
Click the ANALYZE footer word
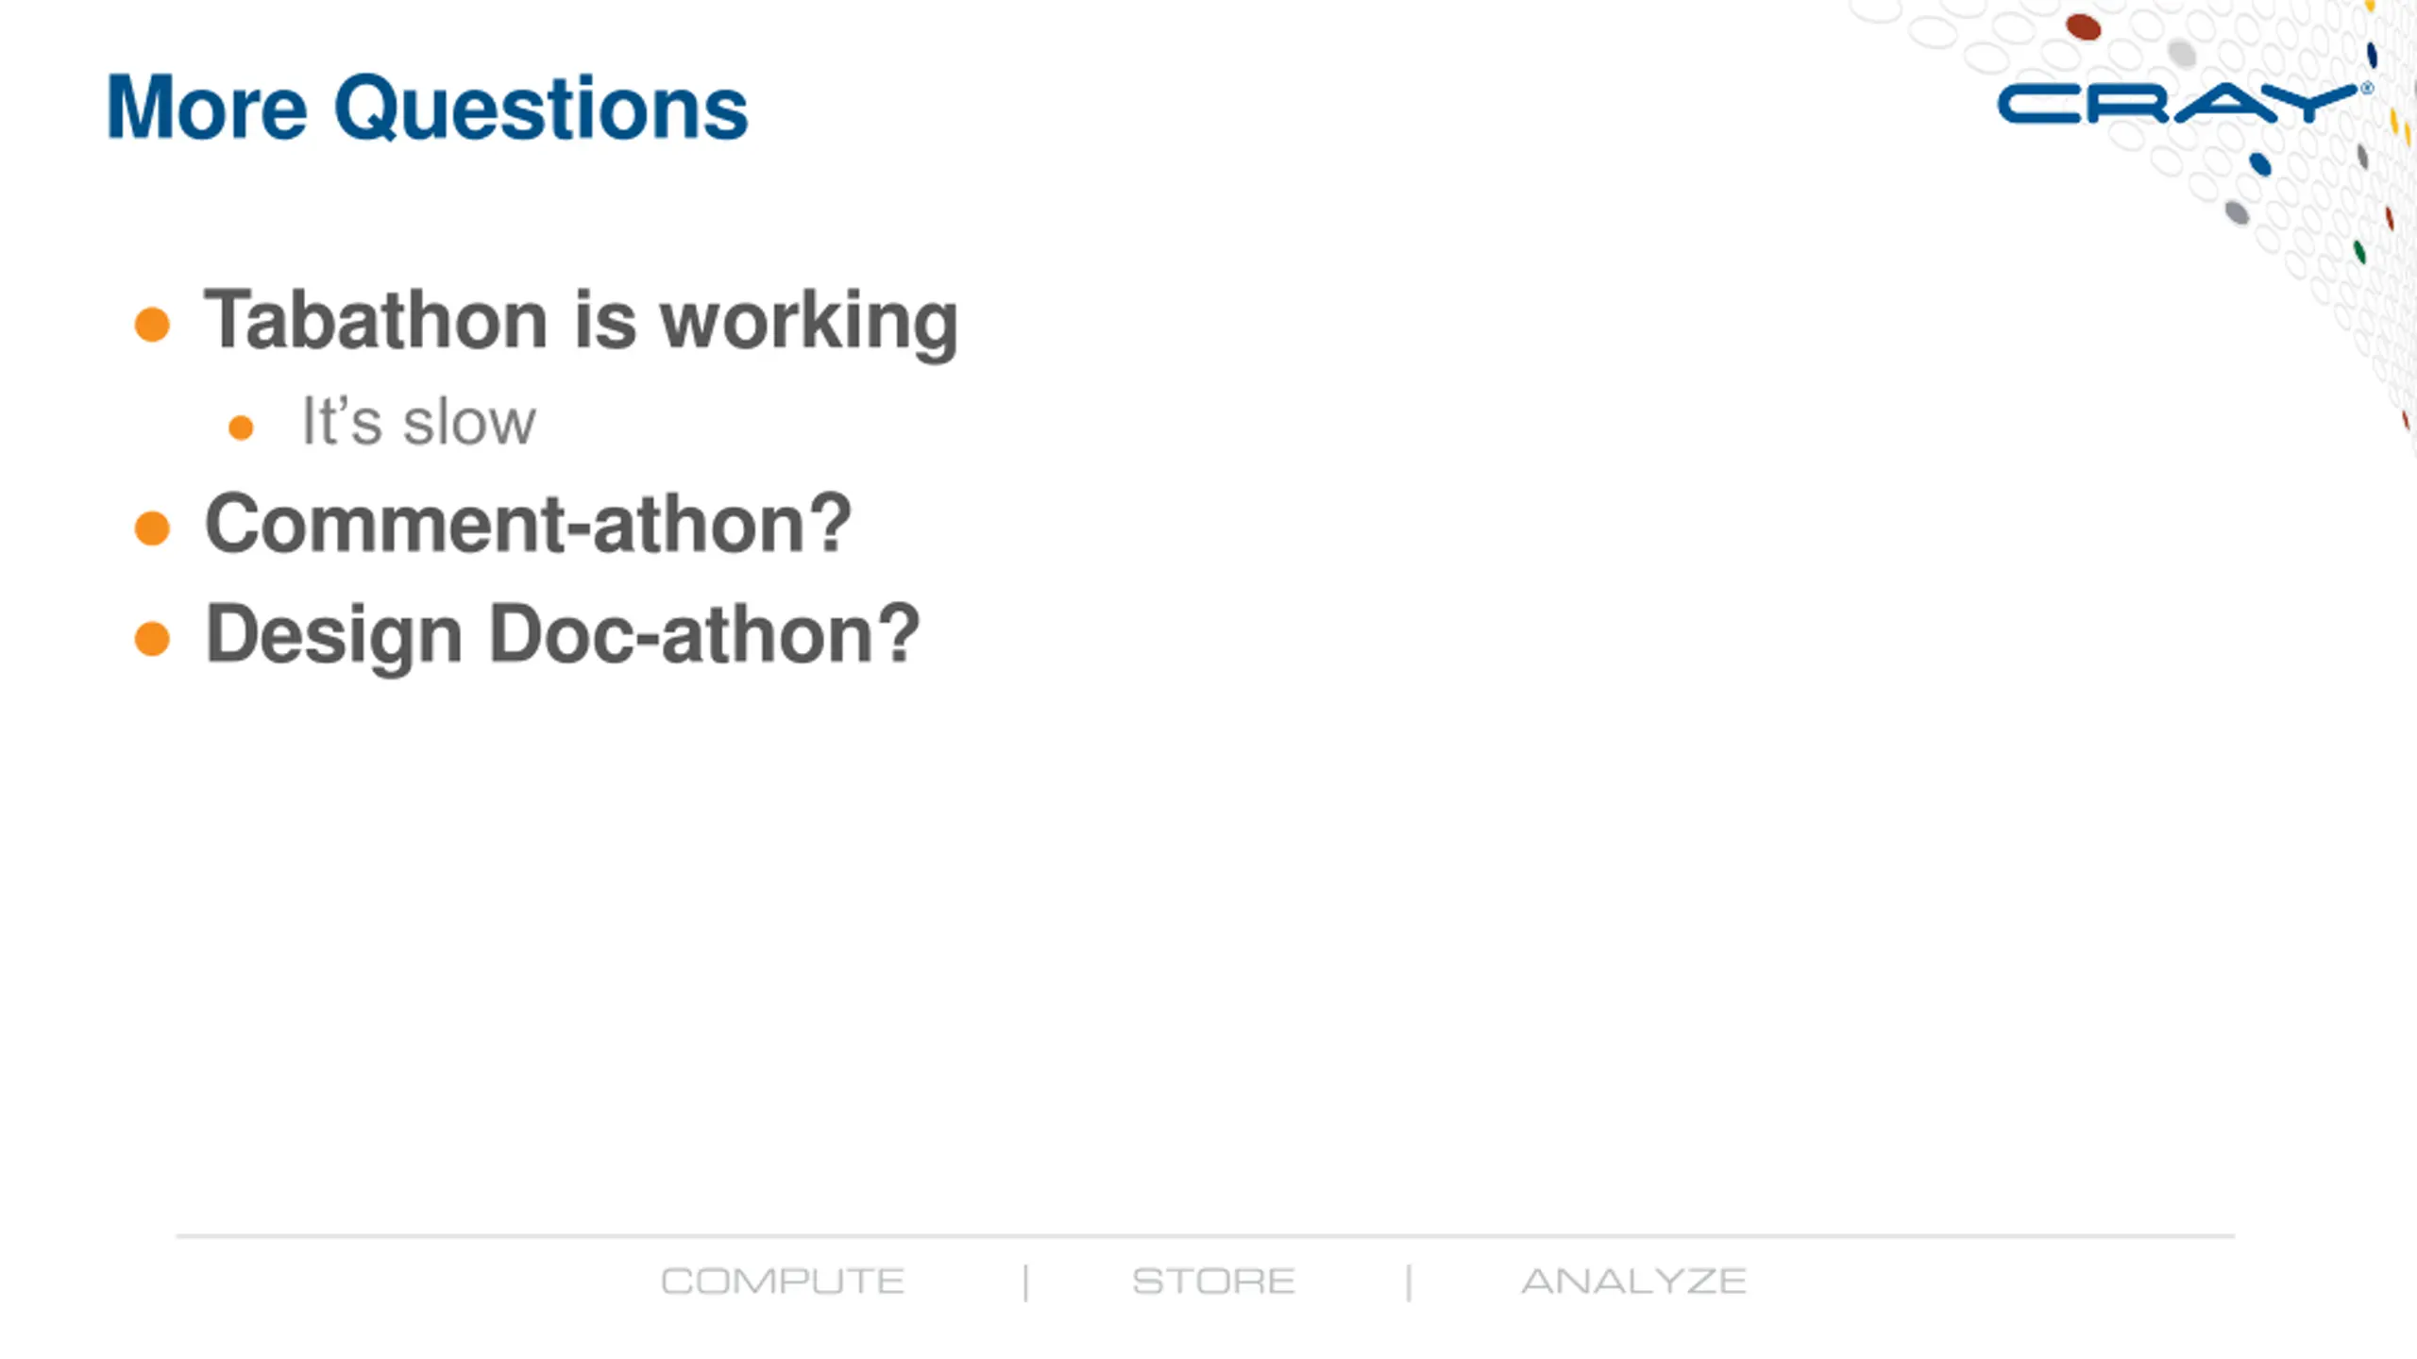tap(1633, 1282)
